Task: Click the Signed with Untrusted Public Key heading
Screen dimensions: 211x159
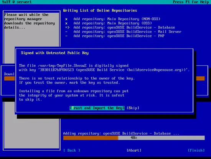Action: tap(54, 53)
